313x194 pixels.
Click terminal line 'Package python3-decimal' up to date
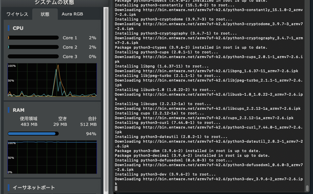(x=192, y=155)
